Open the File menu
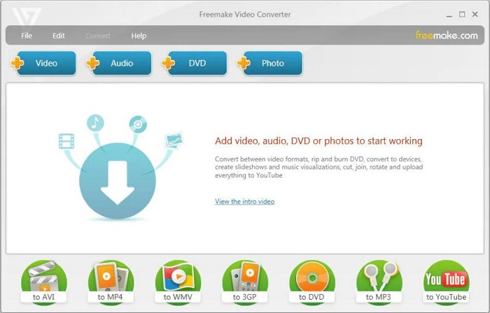 27,36
